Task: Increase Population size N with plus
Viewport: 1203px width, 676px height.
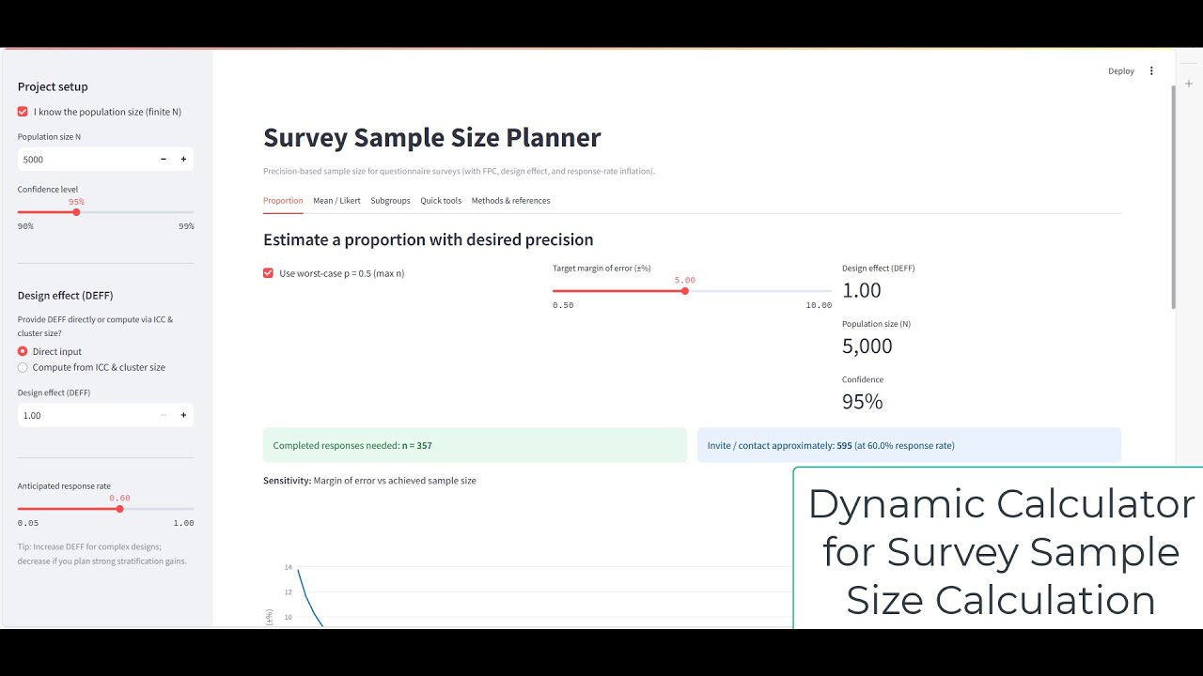Action: click(183, 160)
